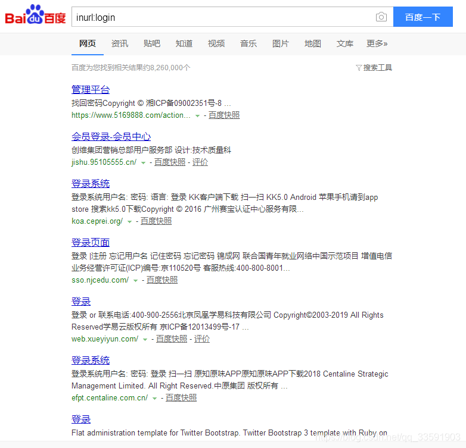Expand dropdown arrow beside 5169888.com URL

pos(197,116)
